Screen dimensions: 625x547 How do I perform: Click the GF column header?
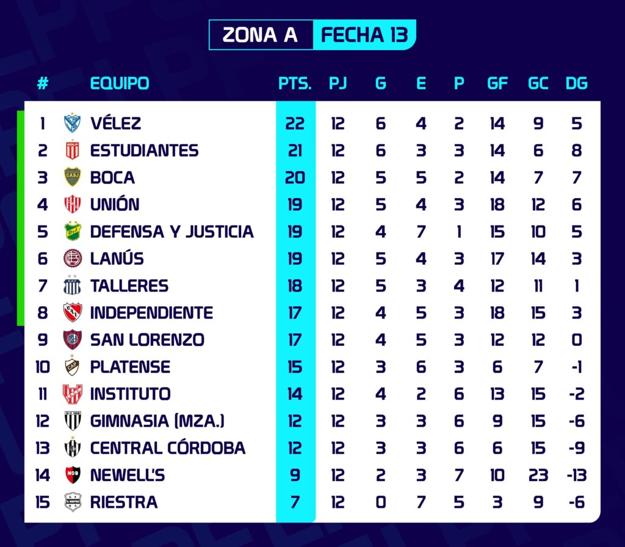(x=497, y=84)
